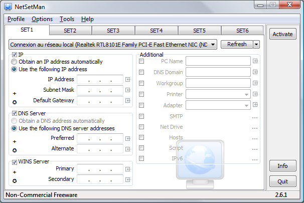
Task: Click the plus icon in WINS Server section
Action: click(x=15, y=172)
